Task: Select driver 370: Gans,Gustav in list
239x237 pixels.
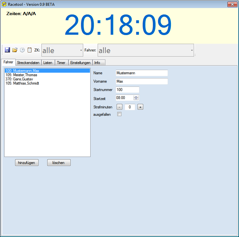Action: [19, 79]
